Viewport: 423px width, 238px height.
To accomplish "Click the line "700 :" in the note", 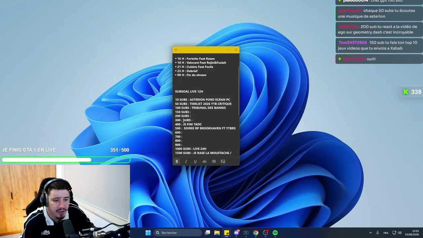I will coord(178,137).
